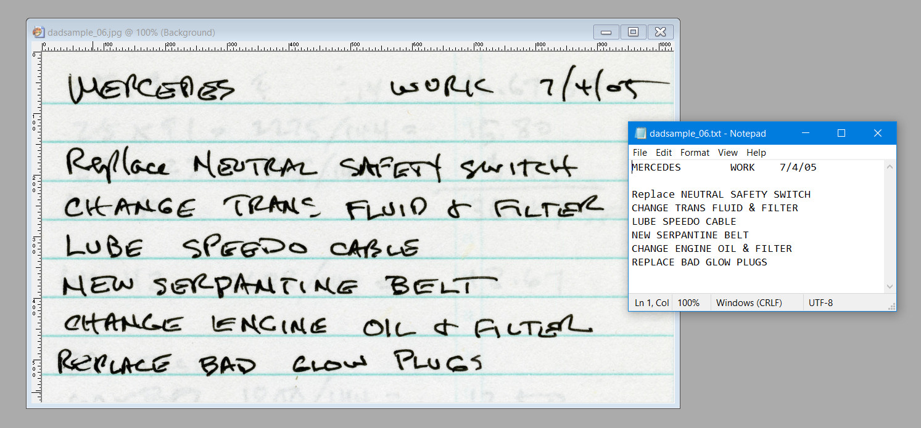Minimize the Notepad window
921x428 pixels.
[805, 133]
